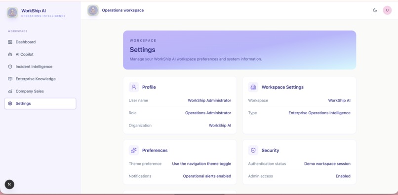Click the Company Sales chart icon

click(x=10, y=91)
